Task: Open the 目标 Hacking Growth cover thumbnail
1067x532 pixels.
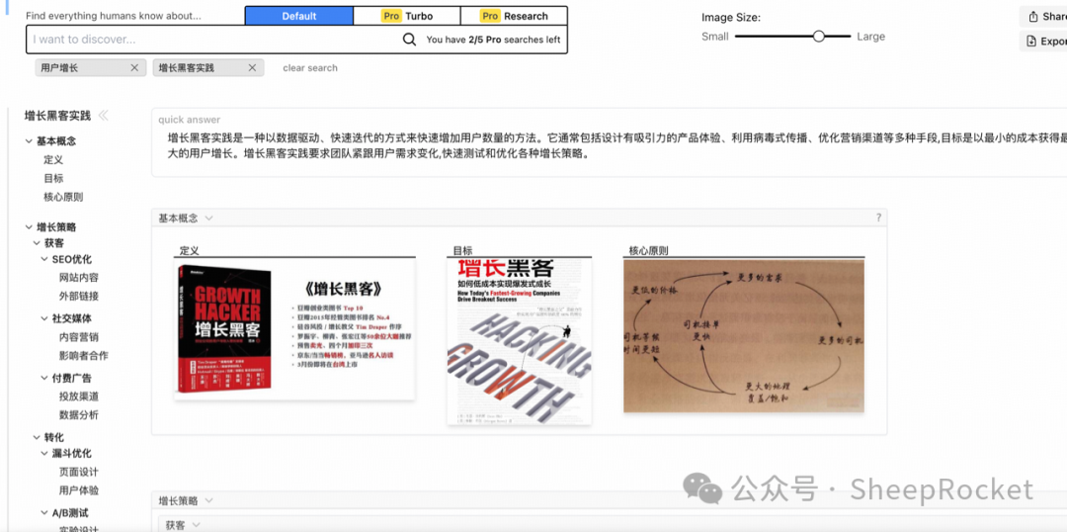Action: tap(520, 341)
